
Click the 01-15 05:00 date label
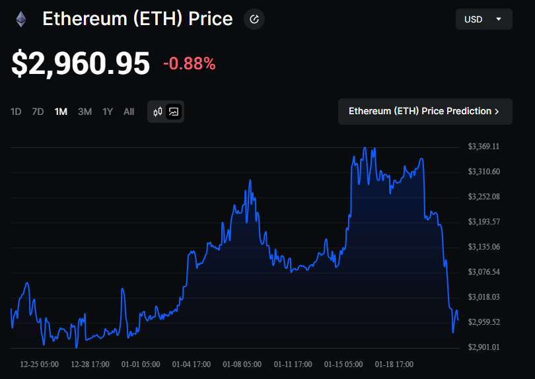pos(343,364)
